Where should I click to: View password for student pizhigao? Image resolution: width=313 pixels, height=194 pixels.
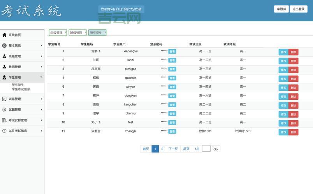click(x=172, y=69)
